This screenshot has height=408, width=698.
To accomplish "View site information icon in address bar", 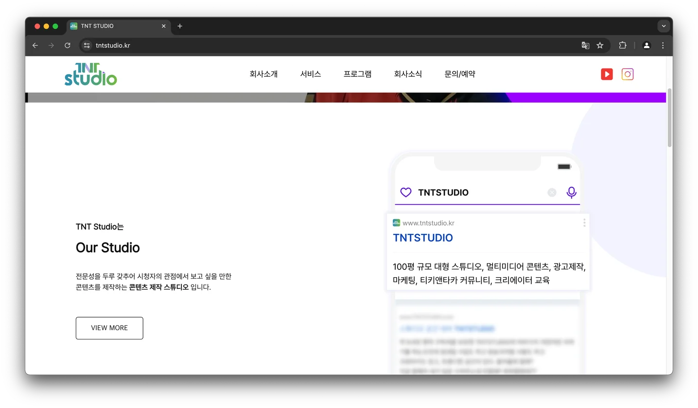I will tap(87, 45).
